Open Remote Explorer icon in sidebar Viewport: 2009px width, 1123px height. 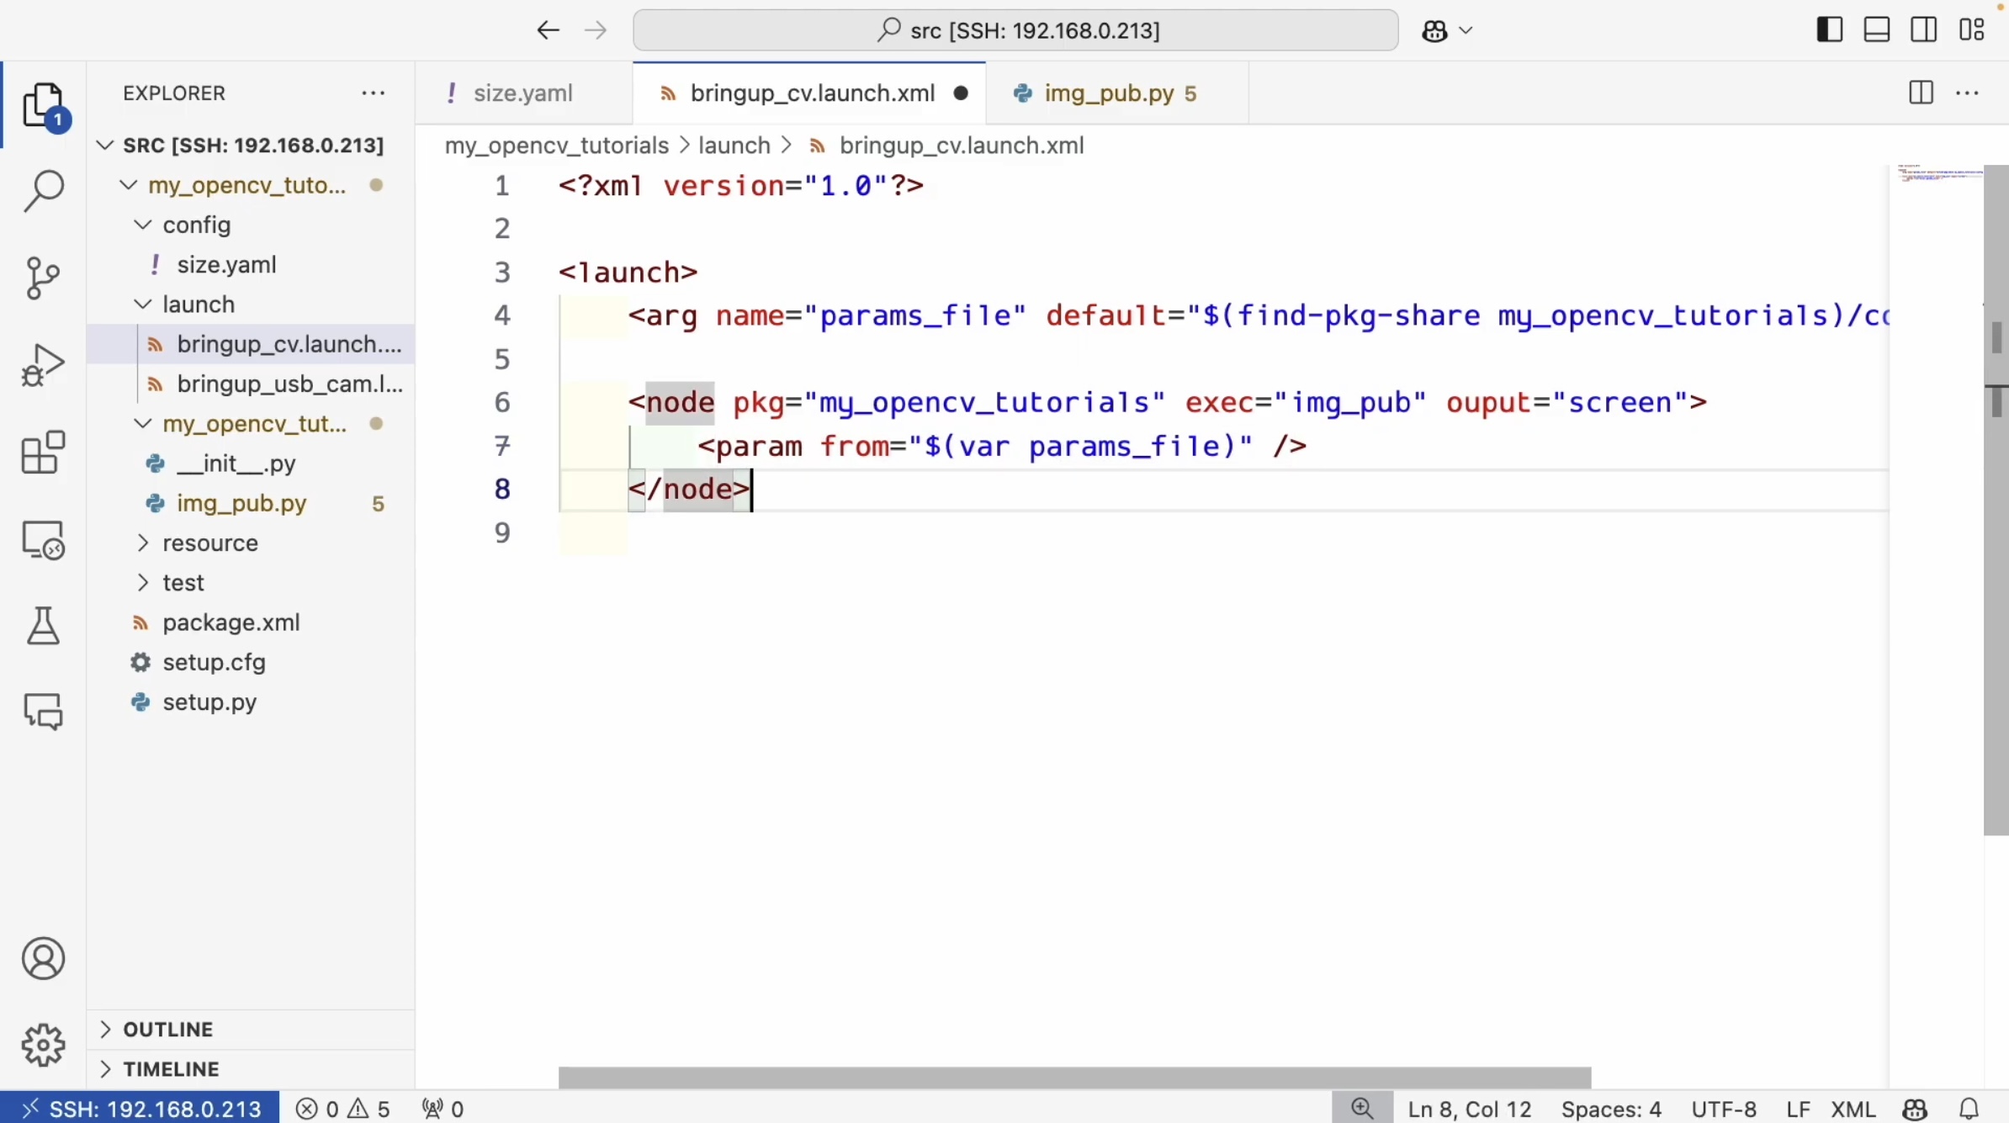(43, 539)
